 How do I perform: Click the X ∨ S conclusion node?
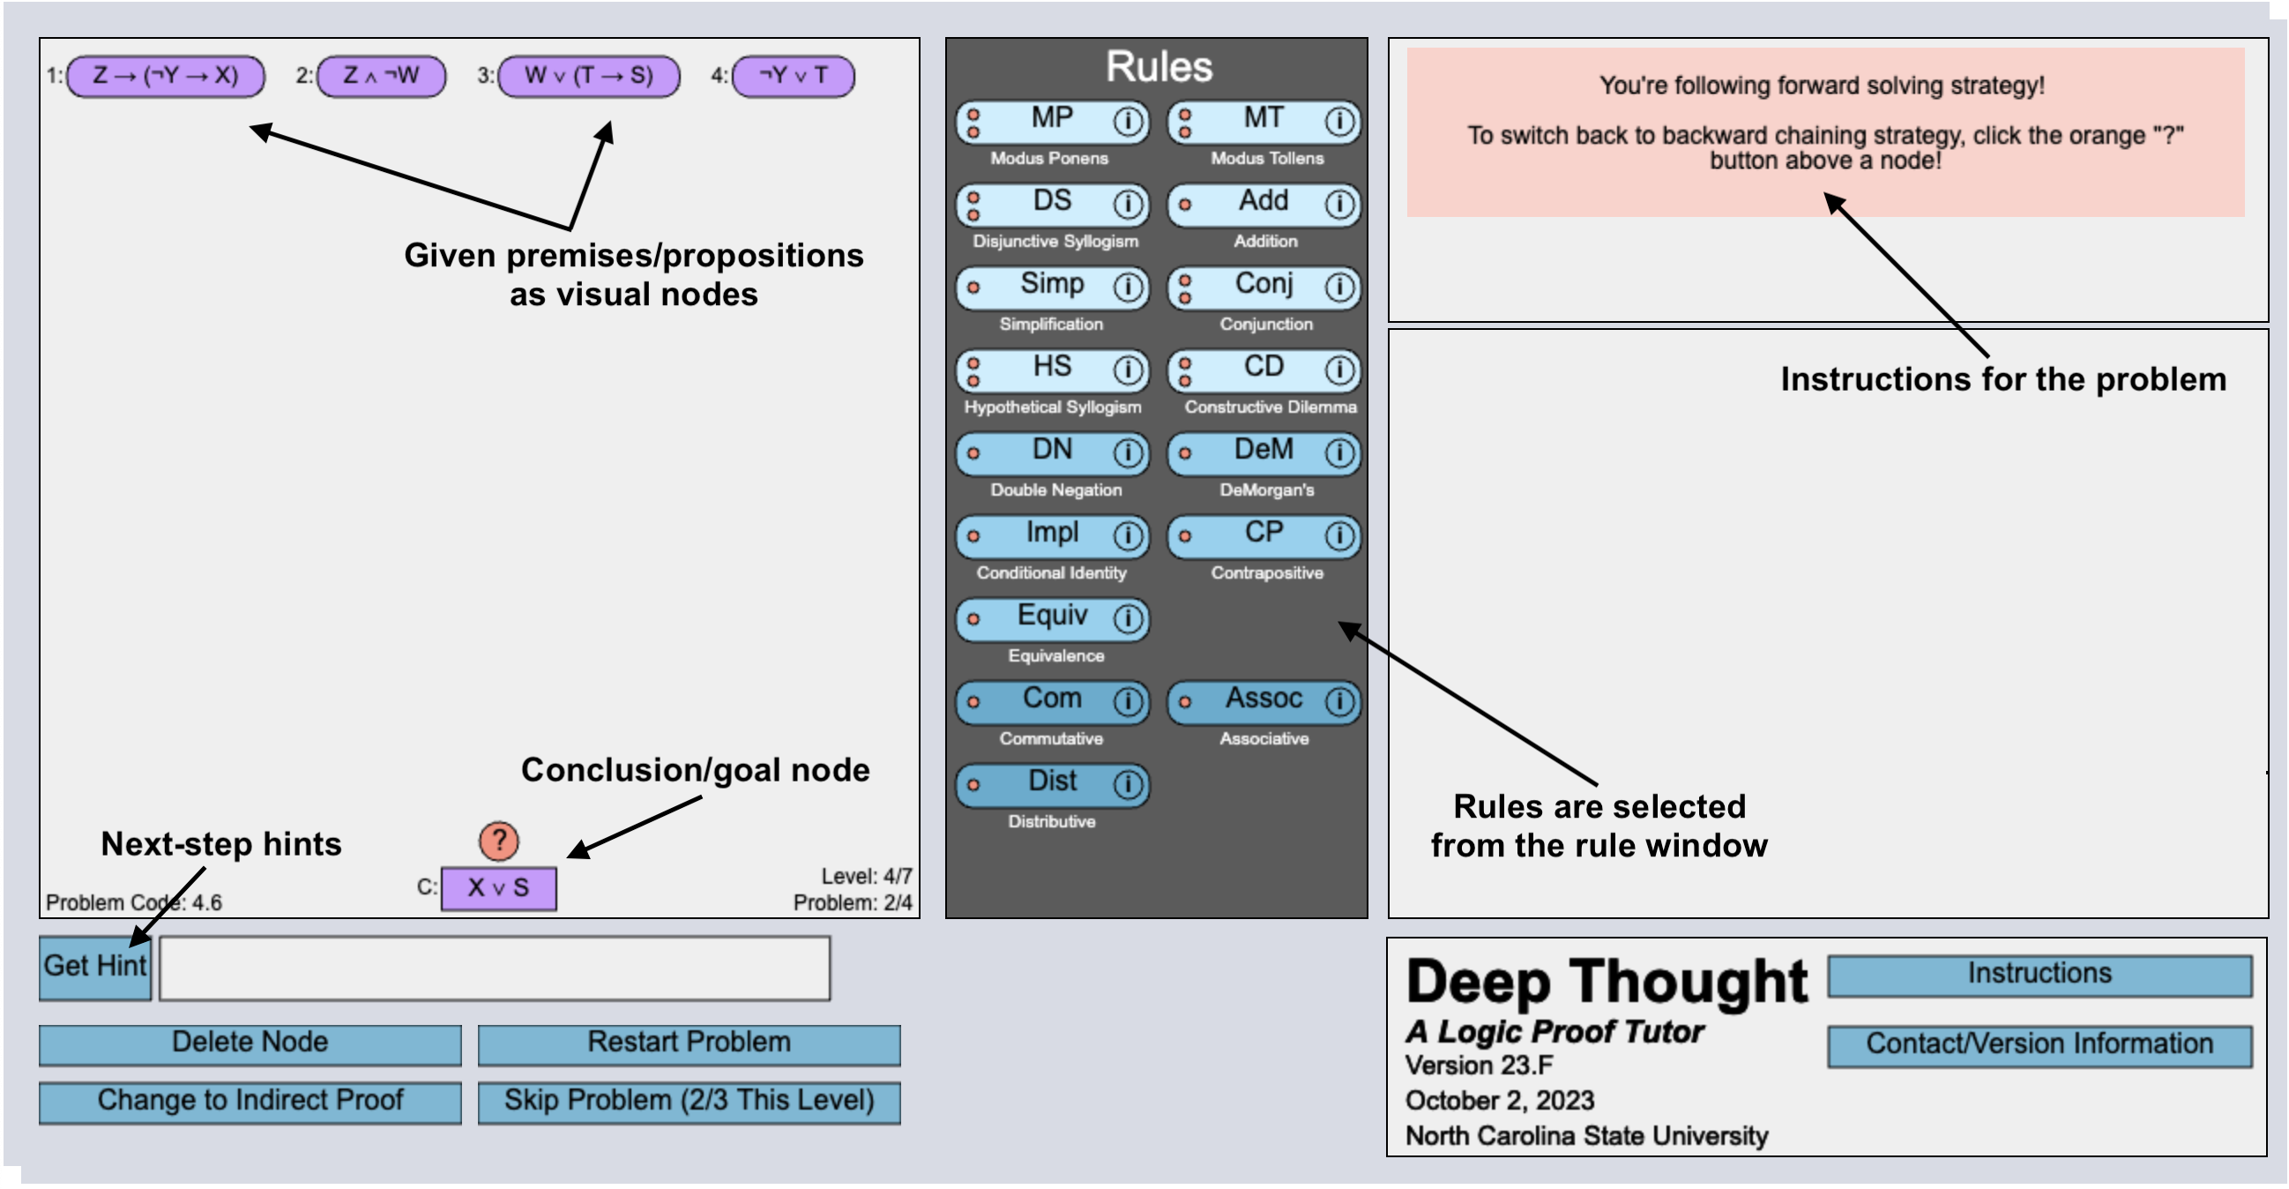(x=498, y=887)
